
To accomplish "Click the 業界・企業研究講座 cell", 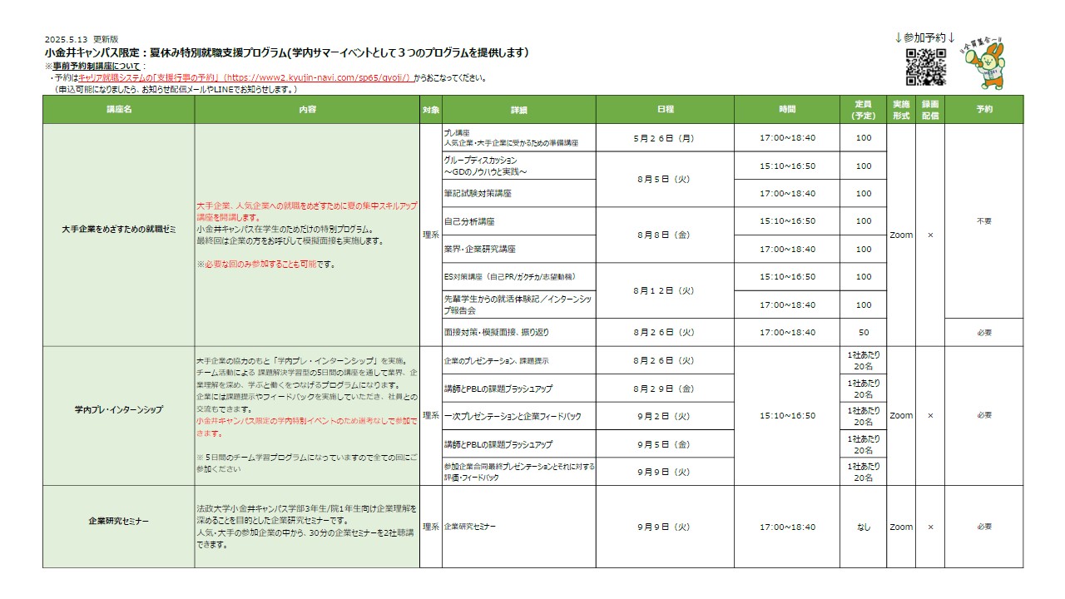I will (518, 249).
